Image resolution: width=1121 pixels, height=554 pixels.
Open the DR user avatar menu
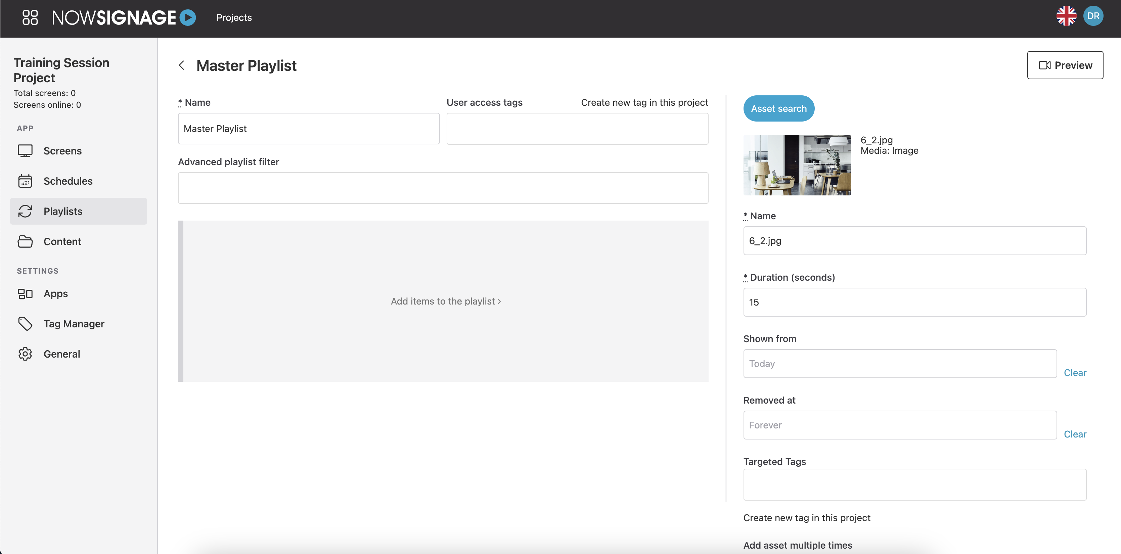point(1093,16)
